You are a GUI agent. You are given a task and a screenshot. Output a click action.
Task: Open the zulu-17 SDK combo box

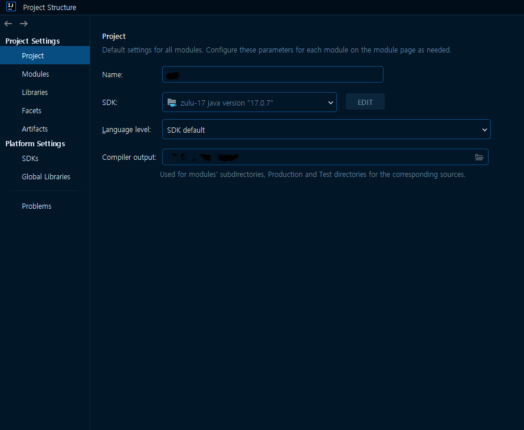tap(249, 102)
